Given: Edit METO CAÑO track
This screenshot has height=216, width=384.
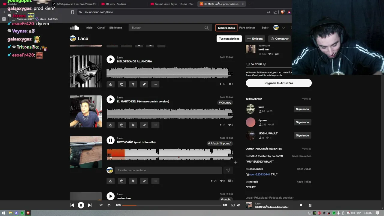Looking at the screenshot, I should pos(144,181).
